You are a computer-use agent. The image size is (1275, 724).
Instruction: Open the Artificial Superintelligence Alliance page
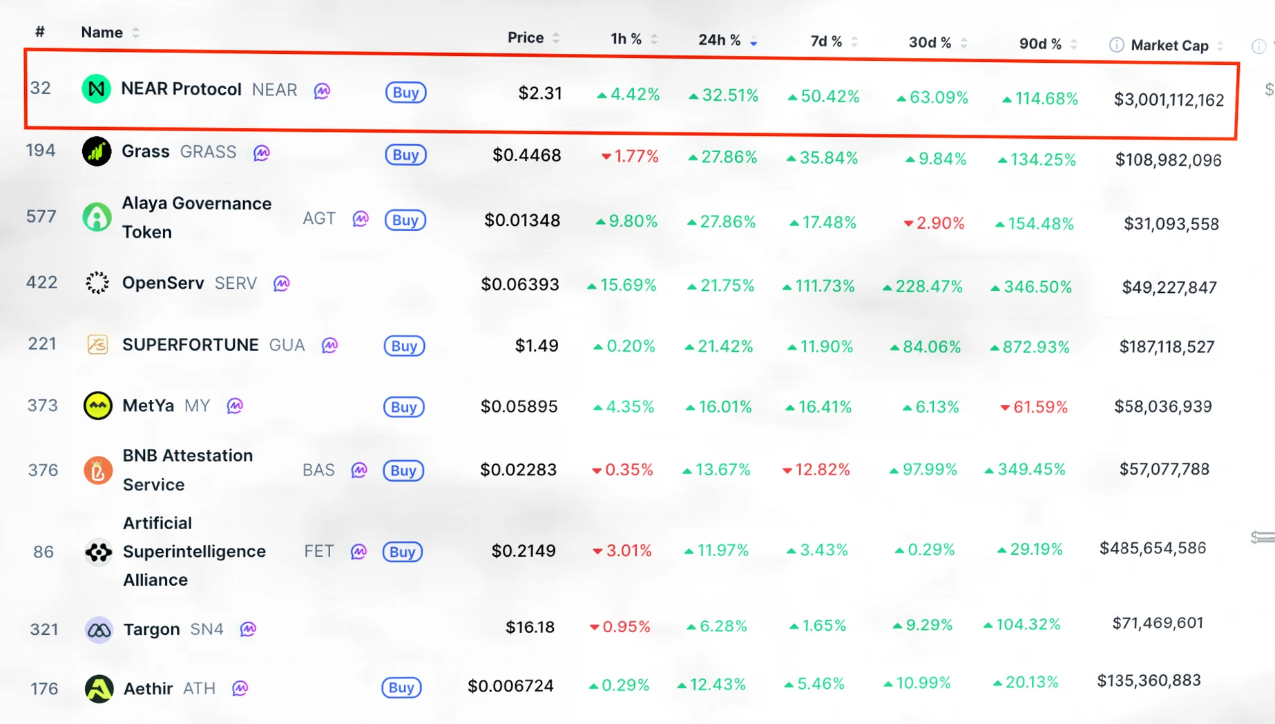(194, 551)
